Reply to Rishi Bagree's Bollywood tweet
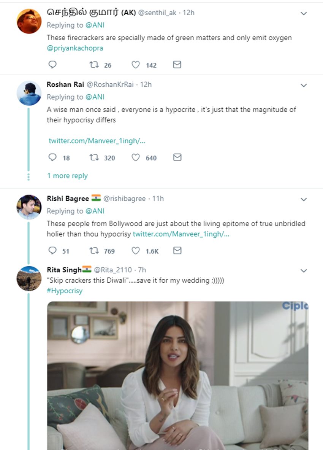This screenshot has height=450, width=323. tap(53, 251)
